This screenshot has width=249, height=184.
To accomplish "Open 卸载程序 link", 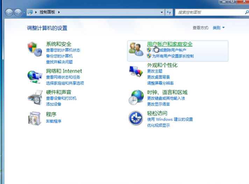I will click(54, 121).
